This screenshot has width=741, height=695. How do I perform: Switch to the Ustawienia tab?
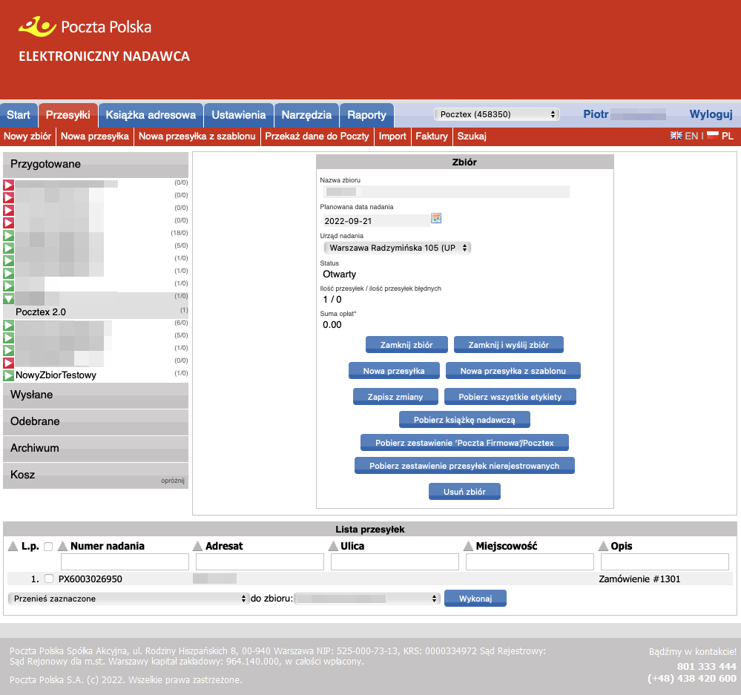click(239, 115)
